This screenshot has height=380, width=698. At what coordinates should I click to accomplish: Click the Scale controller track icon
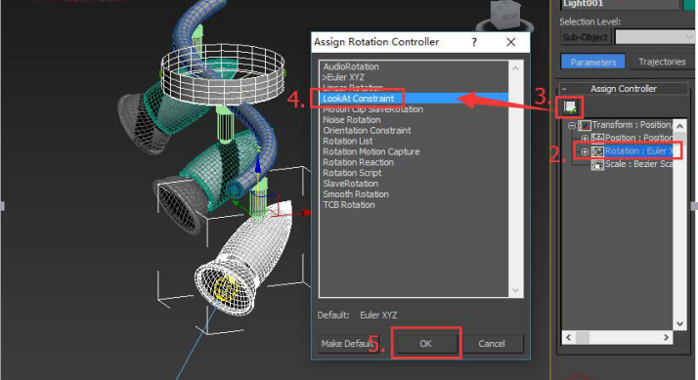pyautogui.click(x=597, y=165)
